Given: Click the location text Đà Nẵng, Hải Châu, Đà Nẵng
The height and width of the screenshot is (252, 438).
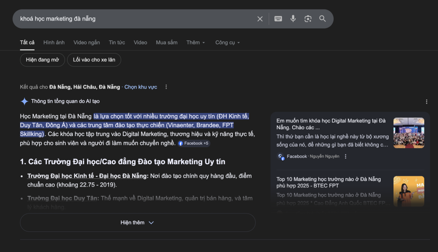Looking at the screenshot, I should pos(85,87).
